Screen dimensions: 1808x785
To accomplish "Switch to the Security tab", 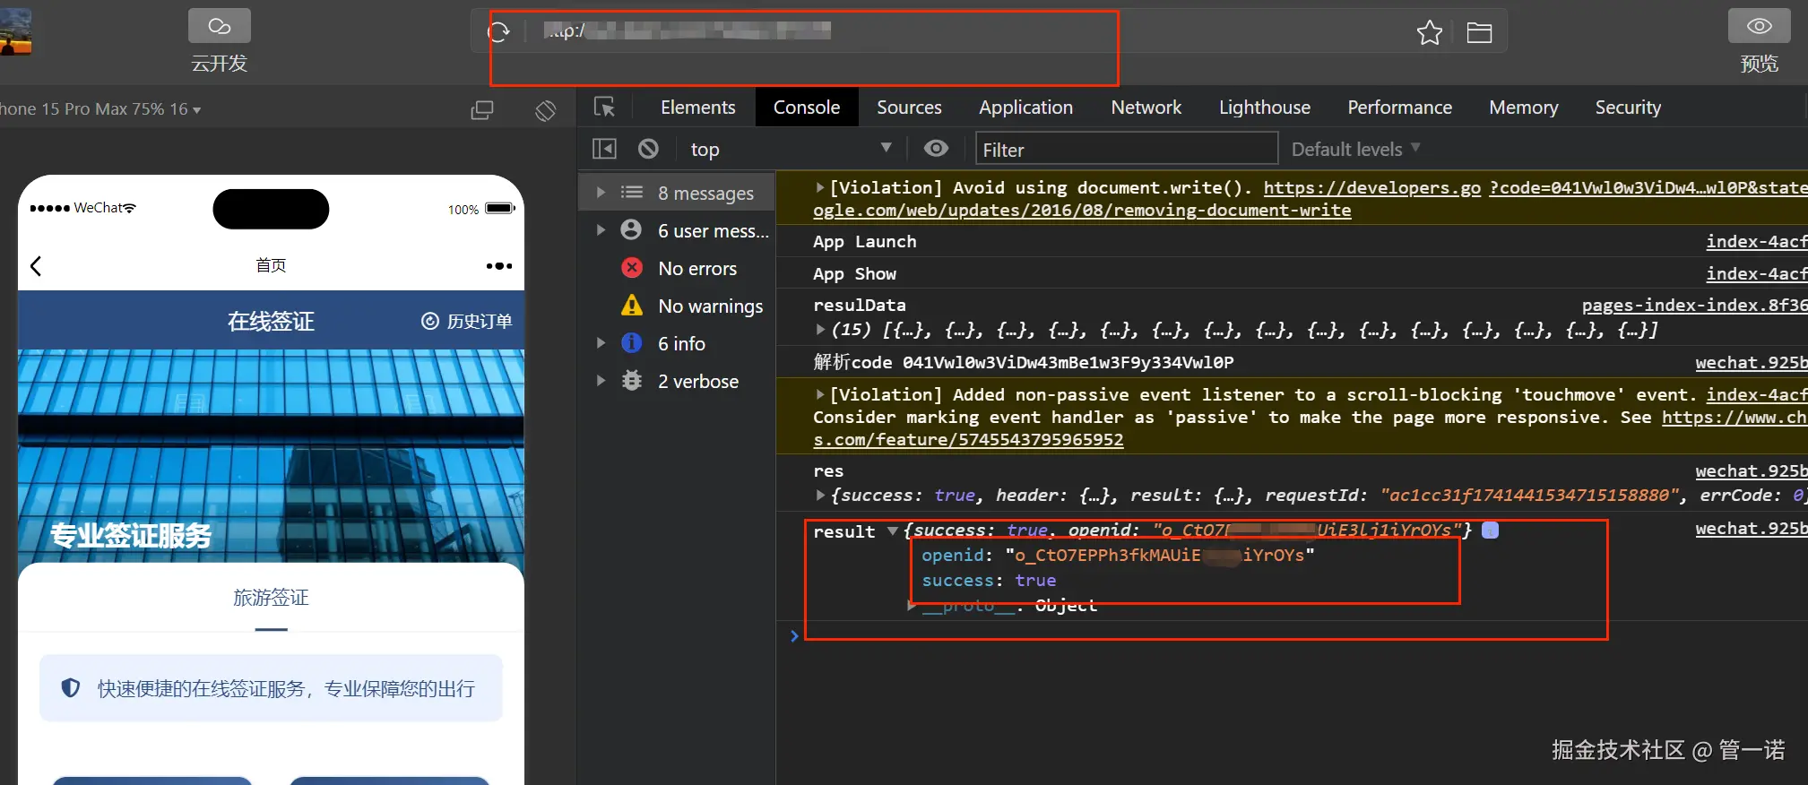I will pyautogui.click(x=1628, y=108).
